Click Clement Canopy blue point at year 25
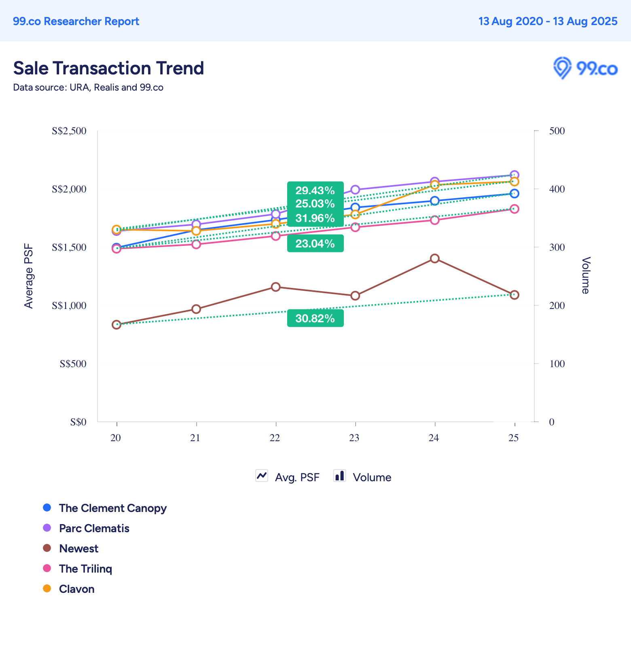The width and height of the screenshot is (631, 647). 515,194
